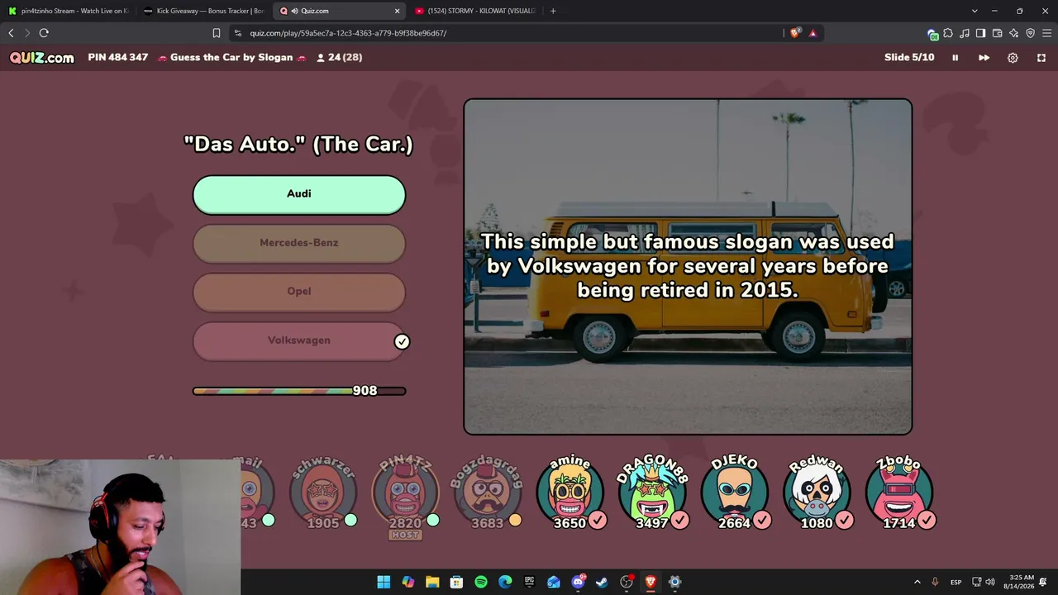Image resolution: width=1058 pixels, height=595 pixels.
Task: Select the Opel answer option
Action: click(299, 292)
